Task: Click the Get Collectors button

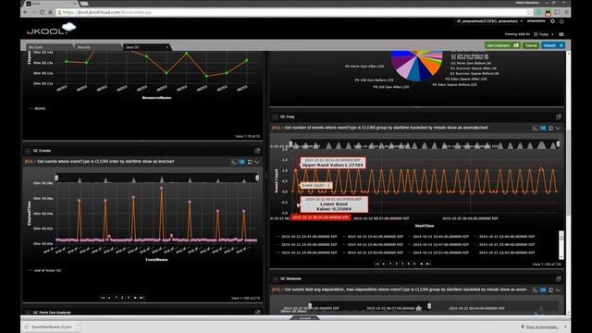Action: (502, 45)
